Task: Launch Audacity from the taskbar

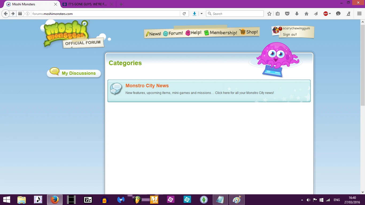Action: pos(104,200)
